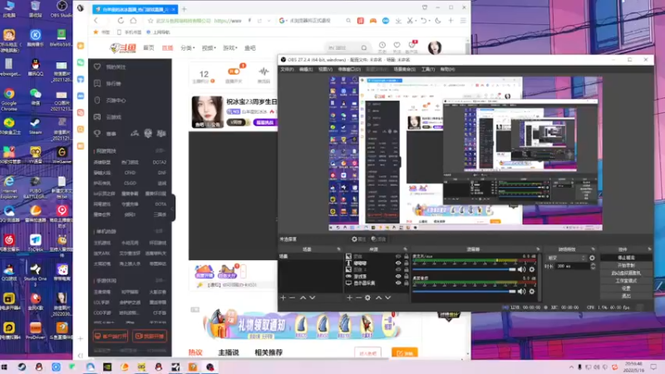
Task: Enable OBS Studio Mode button
Action: click(x=626, y=281)
